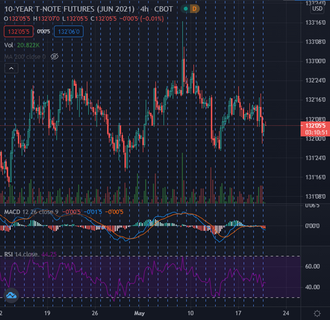Click the blue buy price button 132'06'0

69,32
